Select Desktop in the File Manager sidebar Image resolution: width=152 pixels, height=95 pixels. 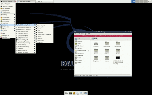82,41
